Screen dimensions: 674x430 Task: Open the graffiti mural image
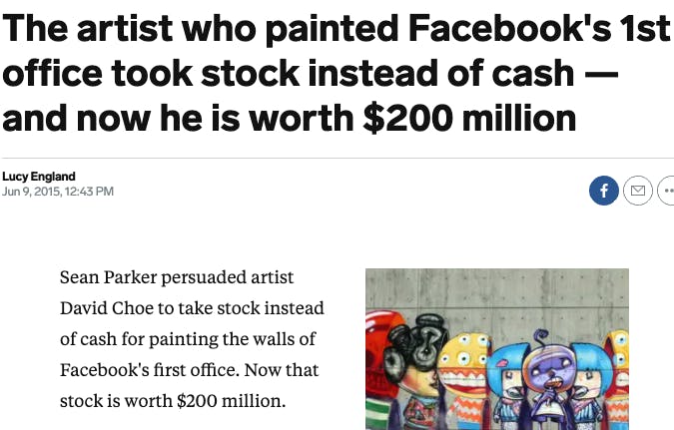(x=497, y=349)
